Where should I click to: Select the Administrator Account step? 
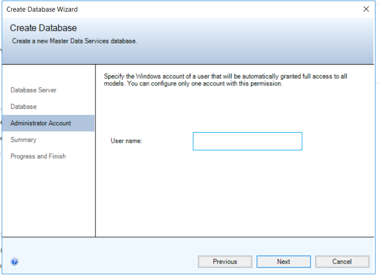[x=48, y=123]
